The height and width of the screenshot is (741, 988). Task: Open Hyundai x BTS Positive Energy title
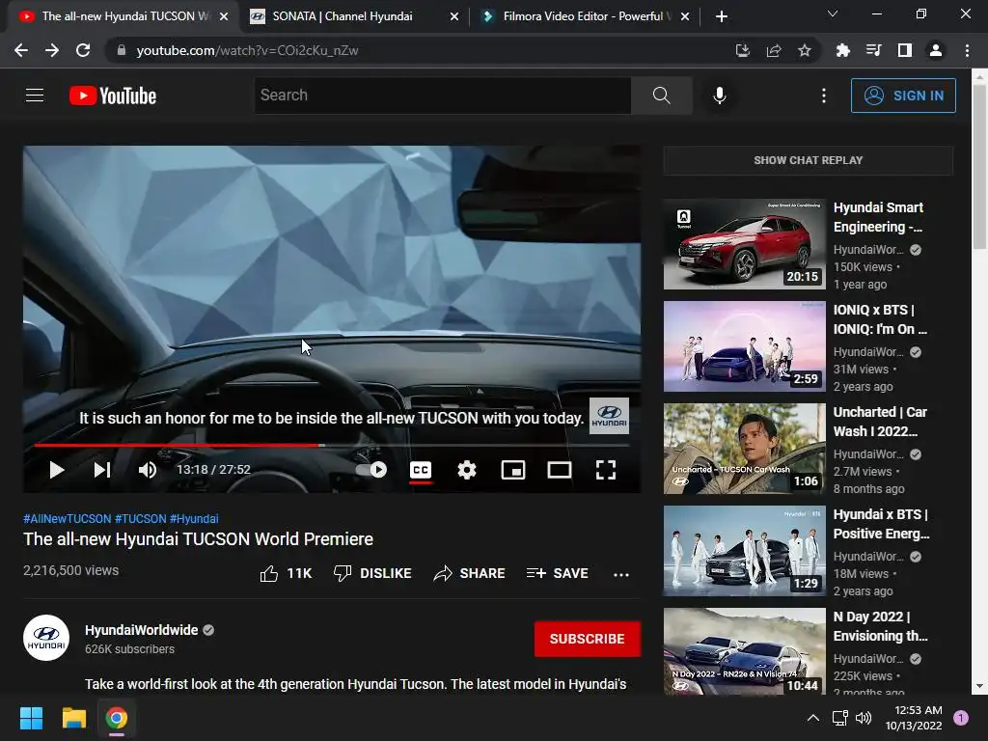coord(881,524)
